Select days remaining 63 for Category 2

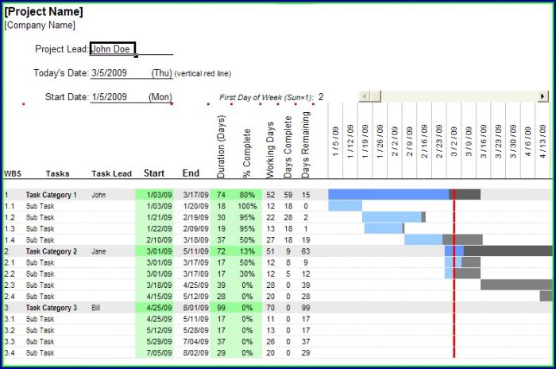[305, 251]
